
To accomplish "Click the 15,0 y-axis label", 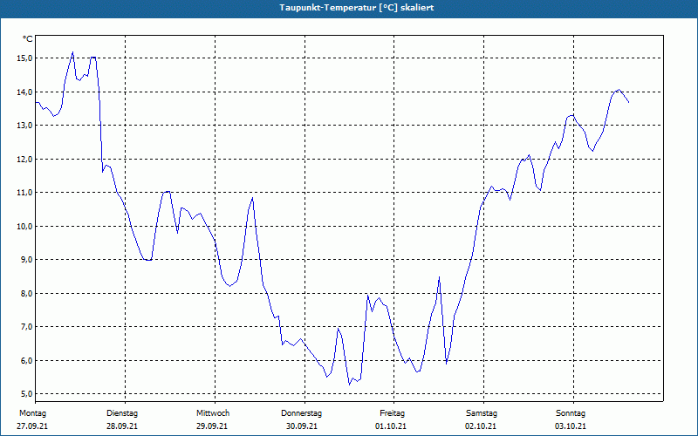I will 25,58.
